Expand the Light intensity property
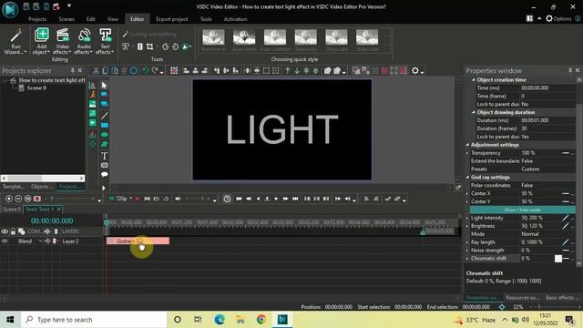Screen dimensions: 583x328 coord(467,218)
